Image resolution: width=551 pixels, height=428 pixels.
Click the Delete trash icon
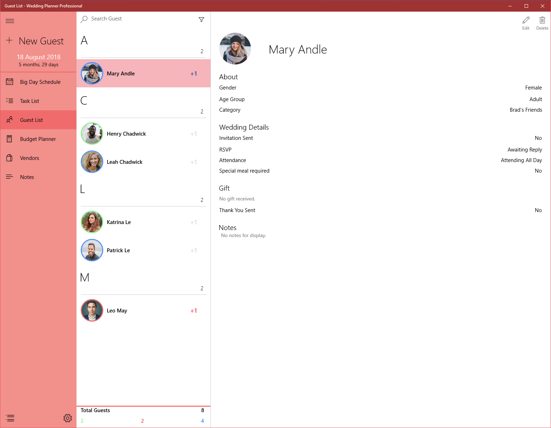pyautogui.click(x=542, y=20)
